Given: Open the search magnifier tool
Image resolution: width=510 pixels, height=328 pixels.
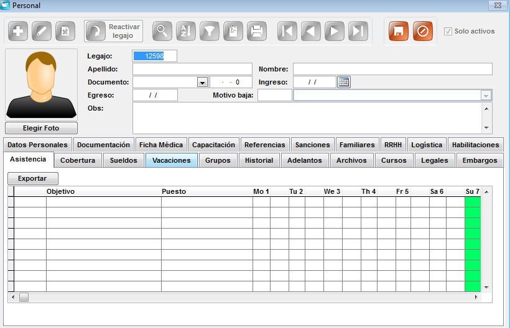Looking at the screenshot, I should pos(162,31).
